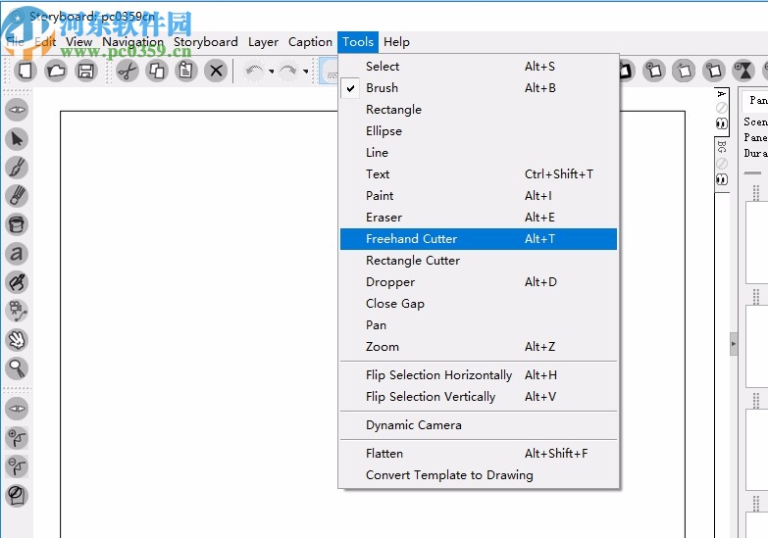Open the redo history dropdown arrow
Screen dimensions: 768x538
[x=306, y=72]
